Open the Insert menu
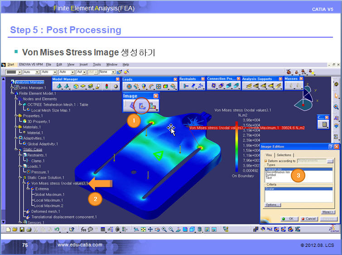Image resolution: width=342 pixels, height=255 pixels. pyautogui.click(x=83, y=64)
